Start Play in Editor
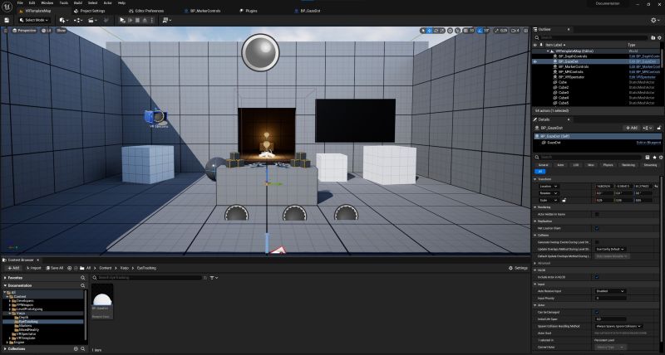Image resolution: width=665 pixels, height=355 pixels. [x=122, y=20]
